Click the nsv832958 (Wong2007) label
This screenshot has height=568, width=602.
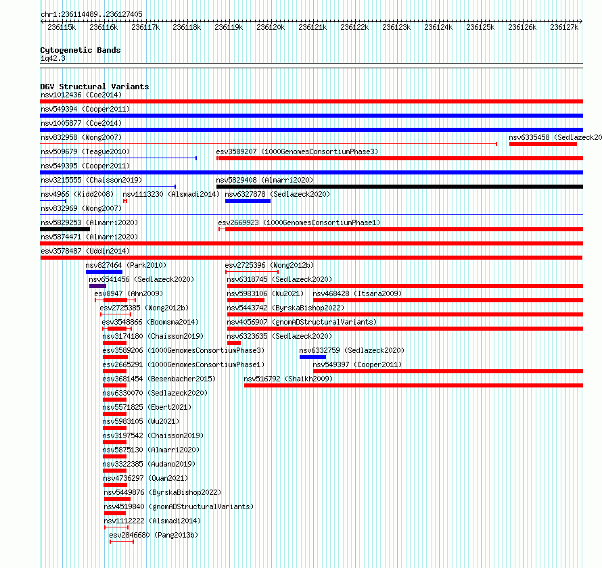click(81, 137)
